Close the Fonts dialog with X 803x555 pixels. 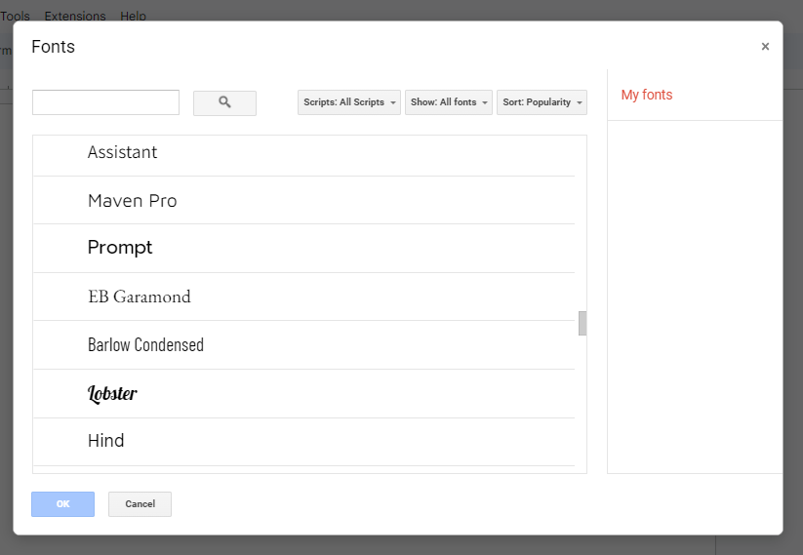coord(765,47)
